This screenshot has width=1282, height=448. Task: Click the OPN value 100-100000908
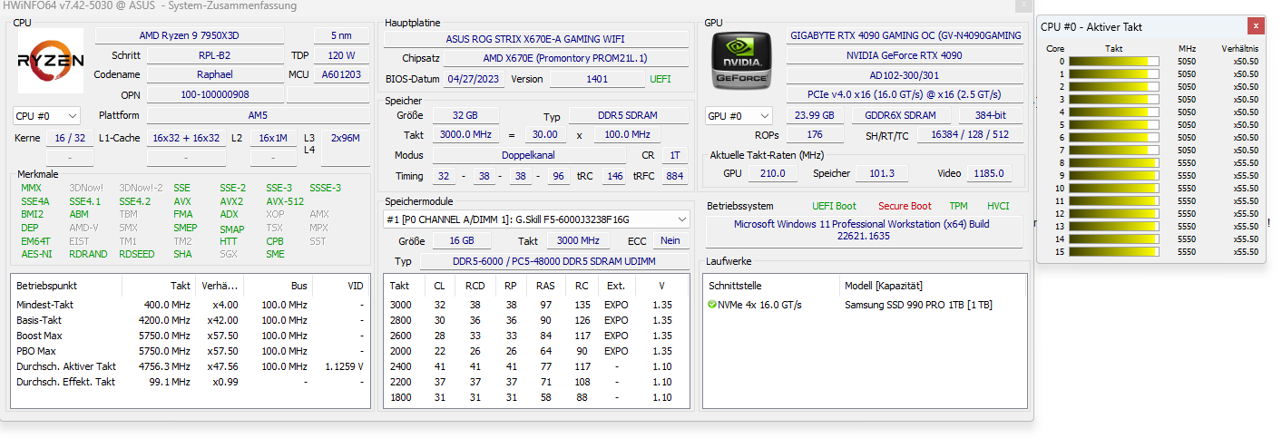click(x=214, y=95)
